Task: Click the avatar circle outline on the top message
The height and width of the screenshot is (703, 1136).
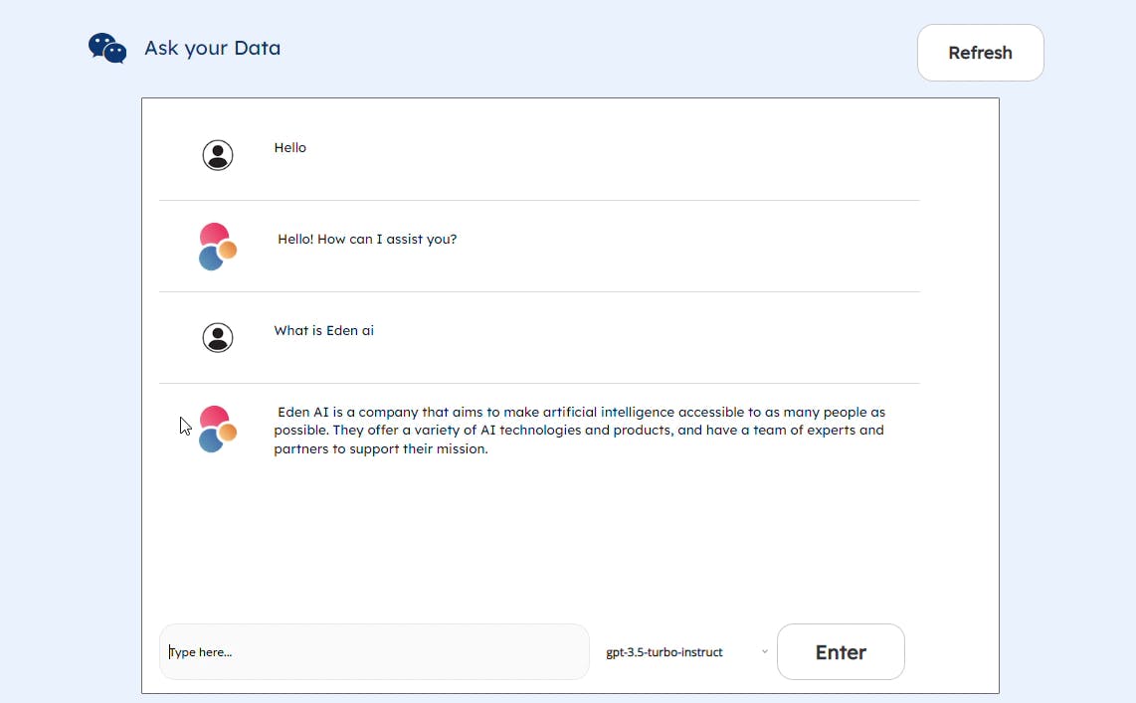Action: coord(218,155)
